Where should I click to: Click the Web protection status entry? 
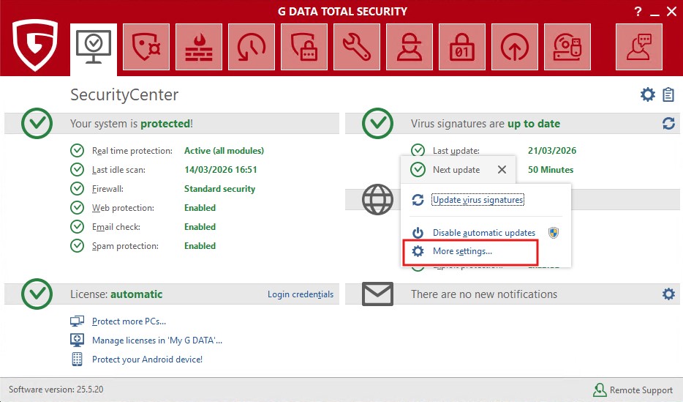tap(123, 208)
